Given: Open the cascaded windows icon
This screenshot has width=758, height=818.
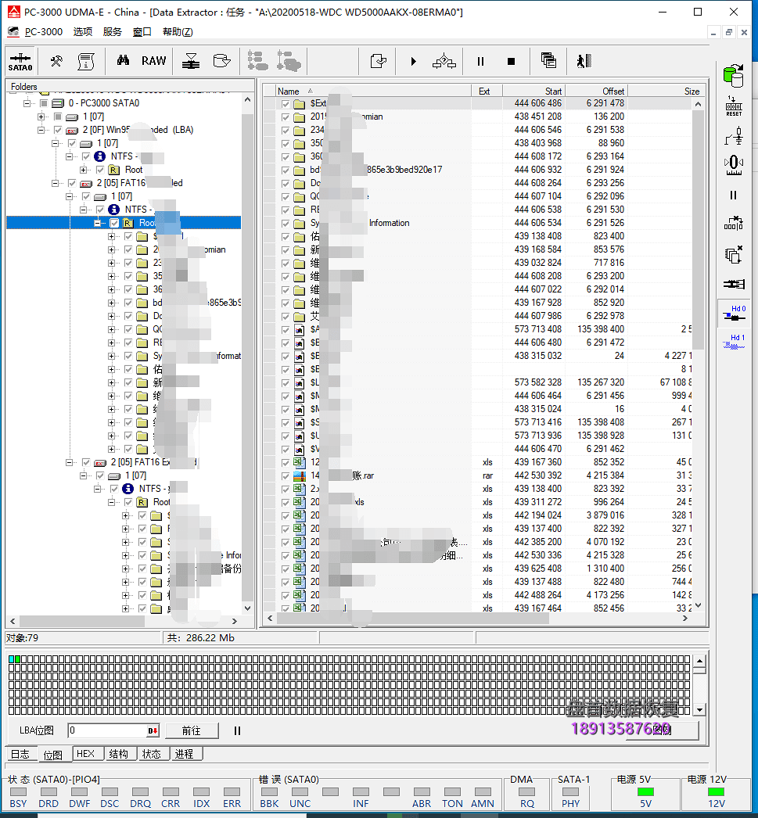Looking at the screenshot, I should 548,60.
